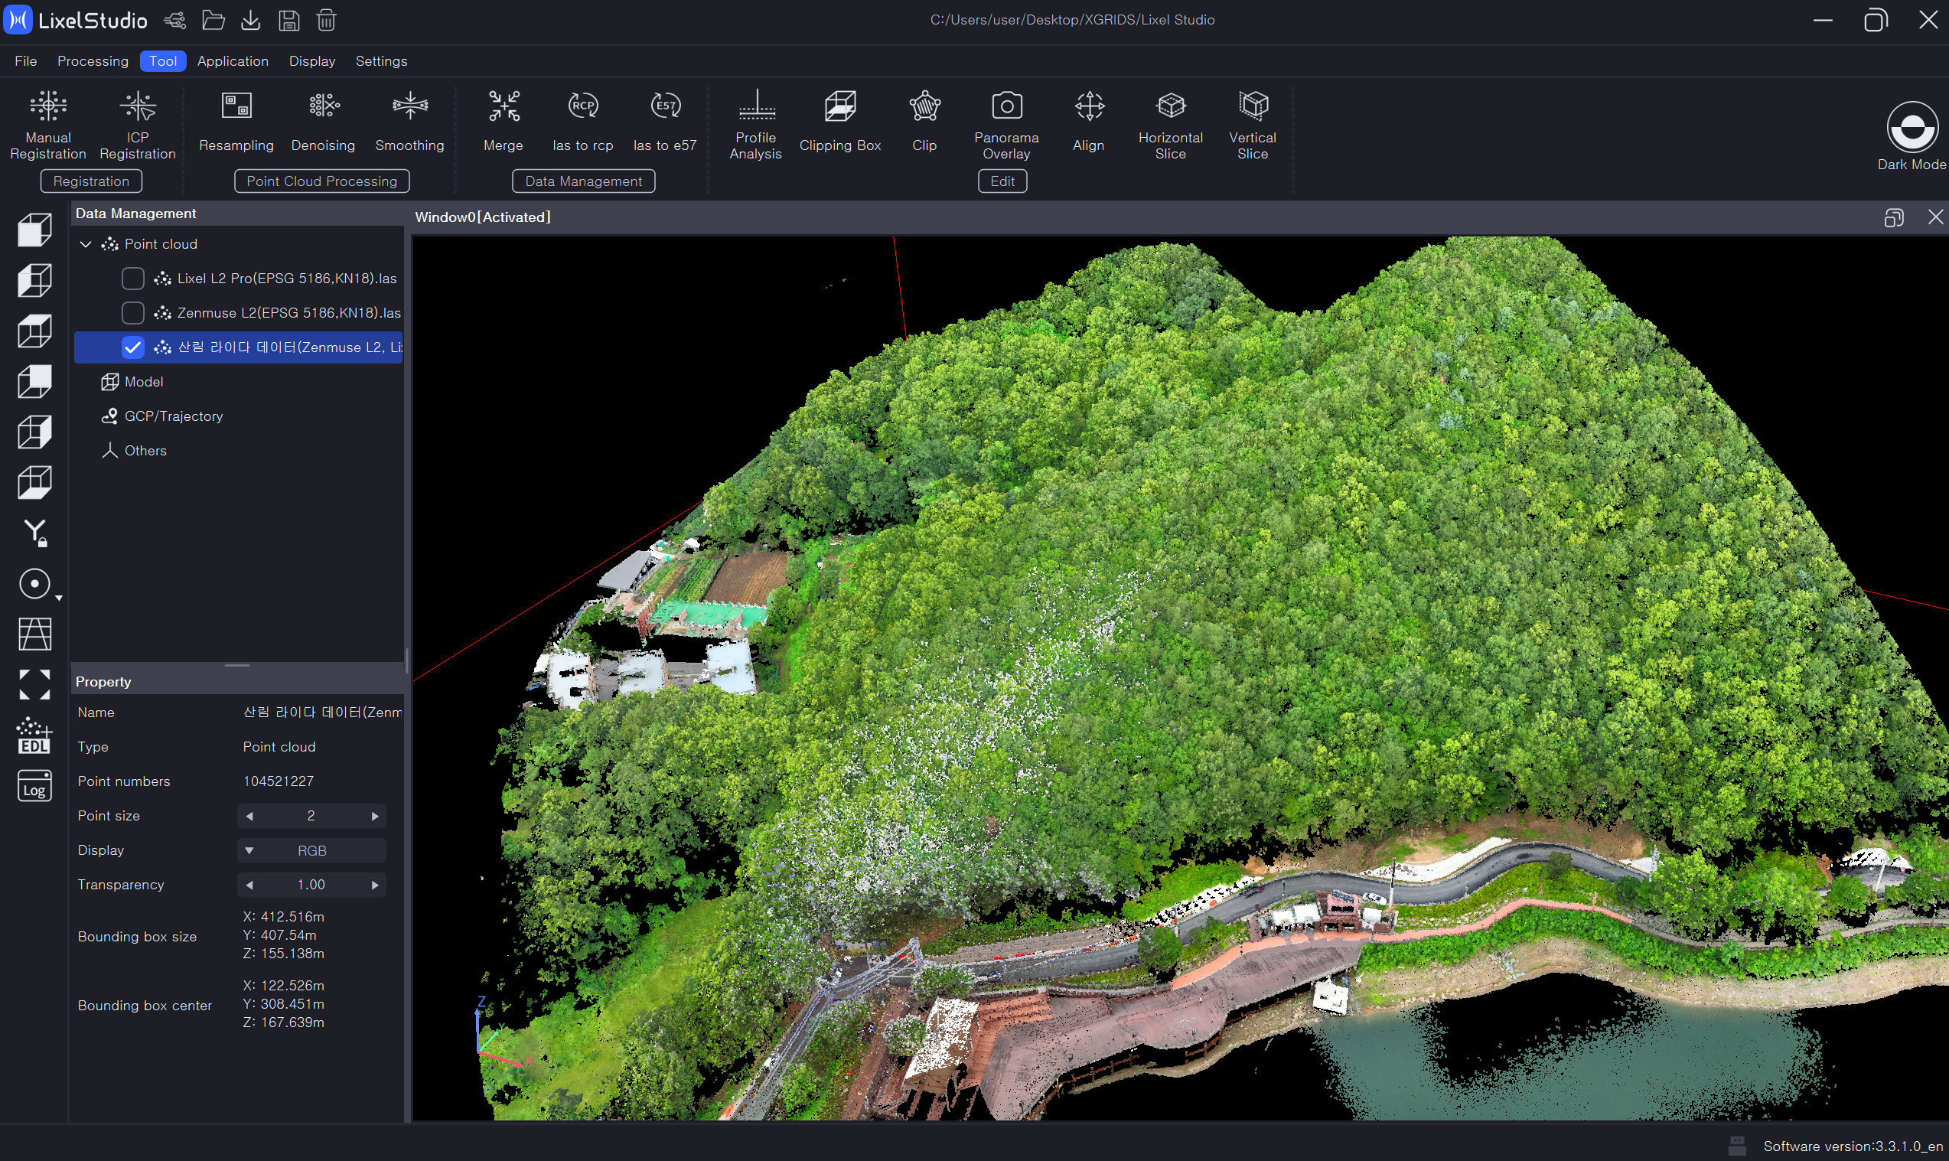
Task: Collapse the Point cloud tree node
Action: tap(86, 244)
